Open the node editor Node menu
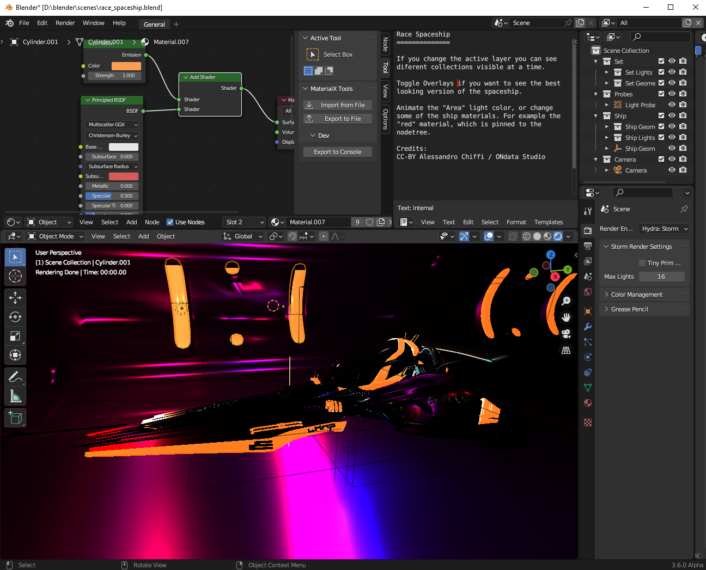 point(152,222)
